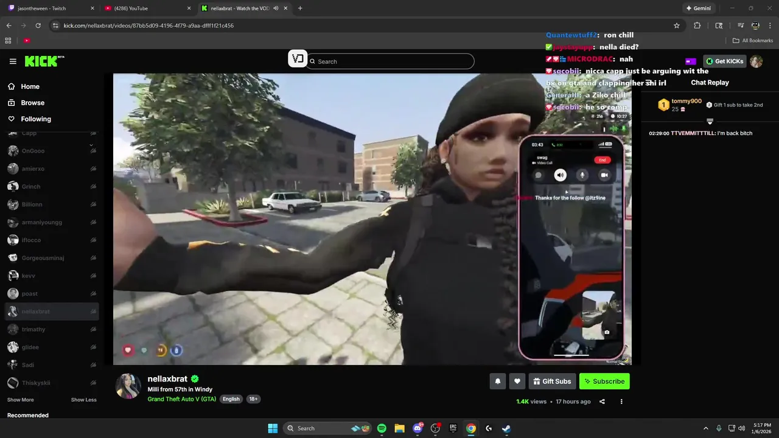The height and width of the screenshot is (438, 779).
Task: Open video more options three dots
Action: [x=621, y=401]
